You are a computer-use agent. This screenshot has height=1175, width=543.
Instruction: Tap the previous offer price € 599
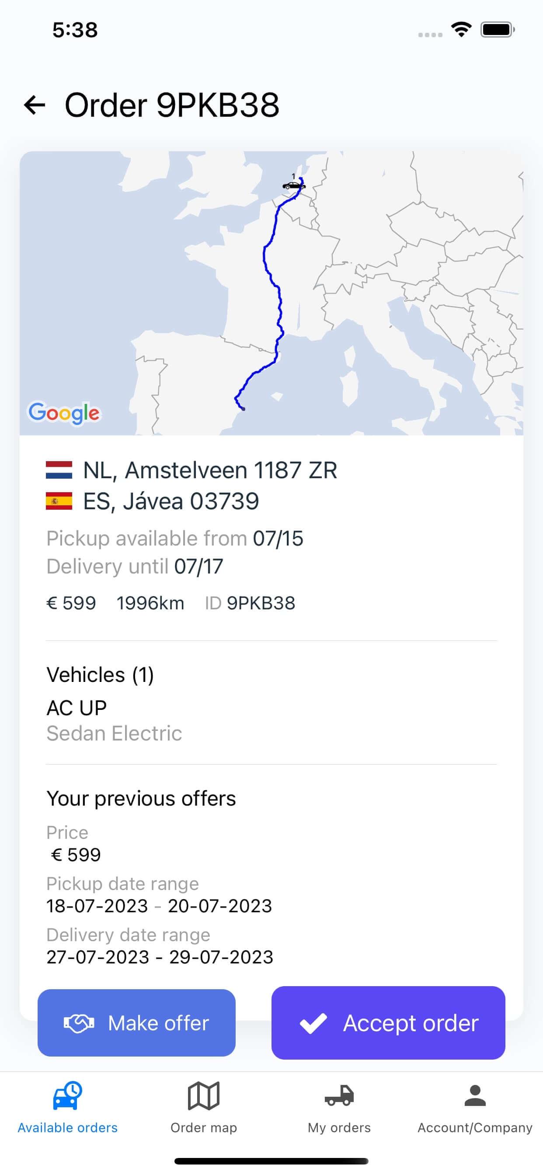[76, 854]
